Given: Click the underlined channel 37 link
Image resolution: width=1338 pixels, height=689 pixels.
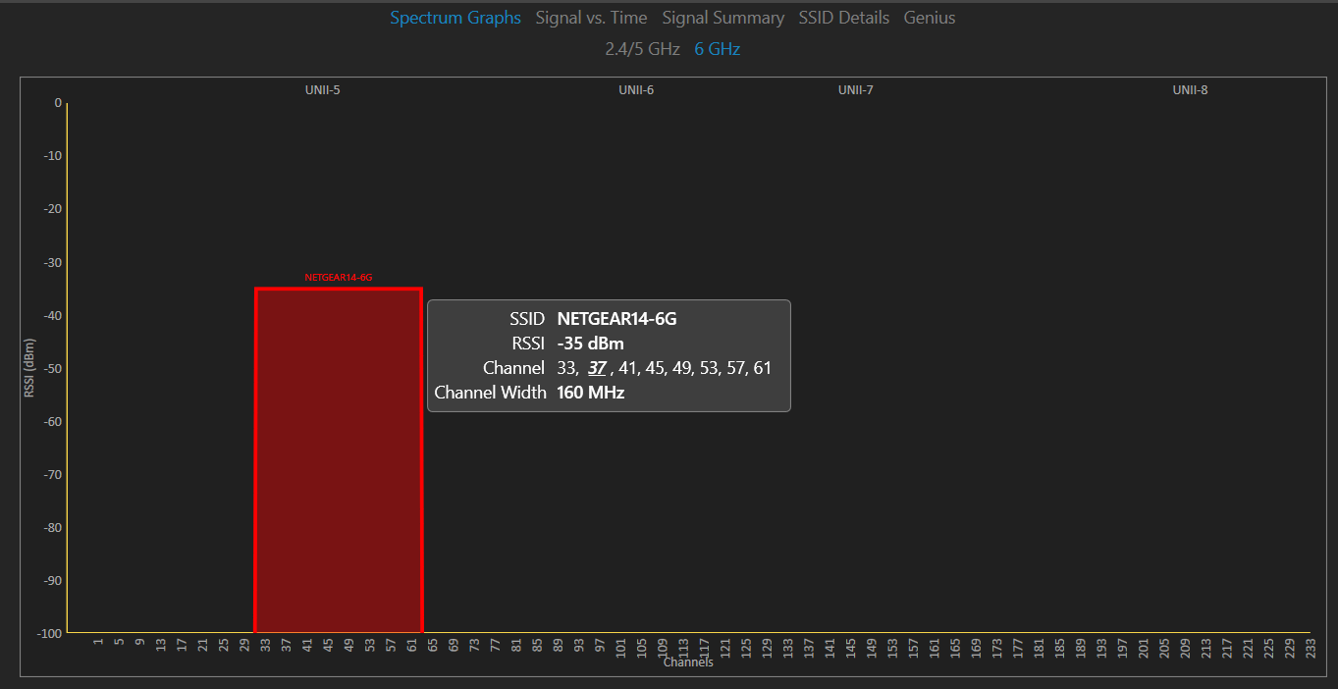Looking at the screenshot, I should click(598, 367).
